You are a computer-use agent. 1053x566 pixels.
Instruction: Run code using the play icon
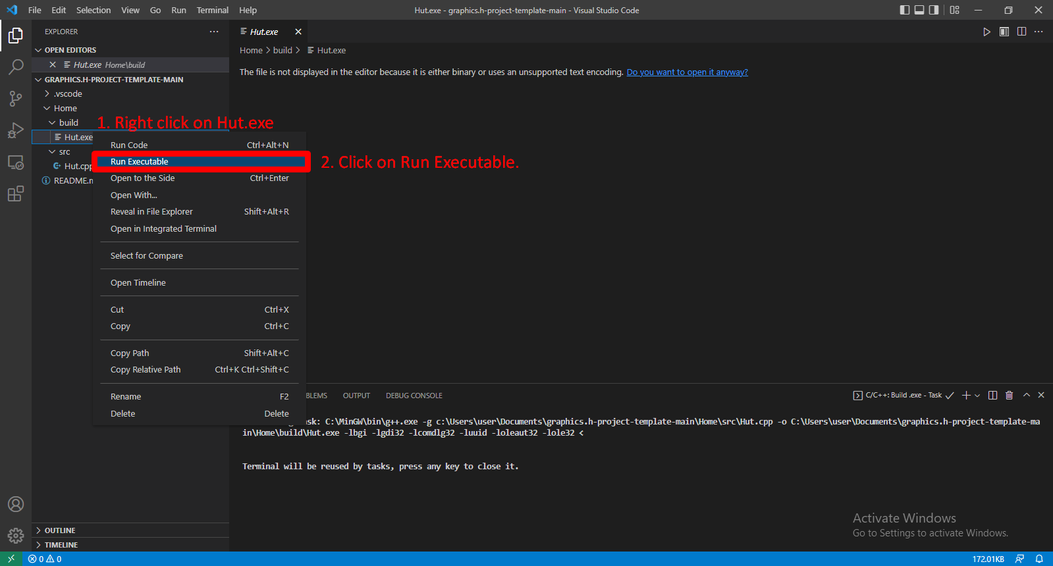coord(986,32)
